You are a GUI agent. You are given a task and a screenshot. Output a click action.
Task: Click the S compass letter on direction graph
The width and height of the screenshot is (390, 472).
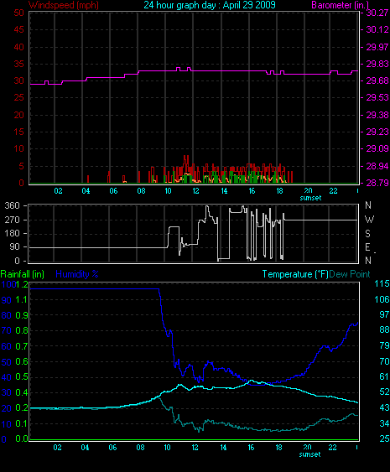pyautogui.click(x=367, y=233)
